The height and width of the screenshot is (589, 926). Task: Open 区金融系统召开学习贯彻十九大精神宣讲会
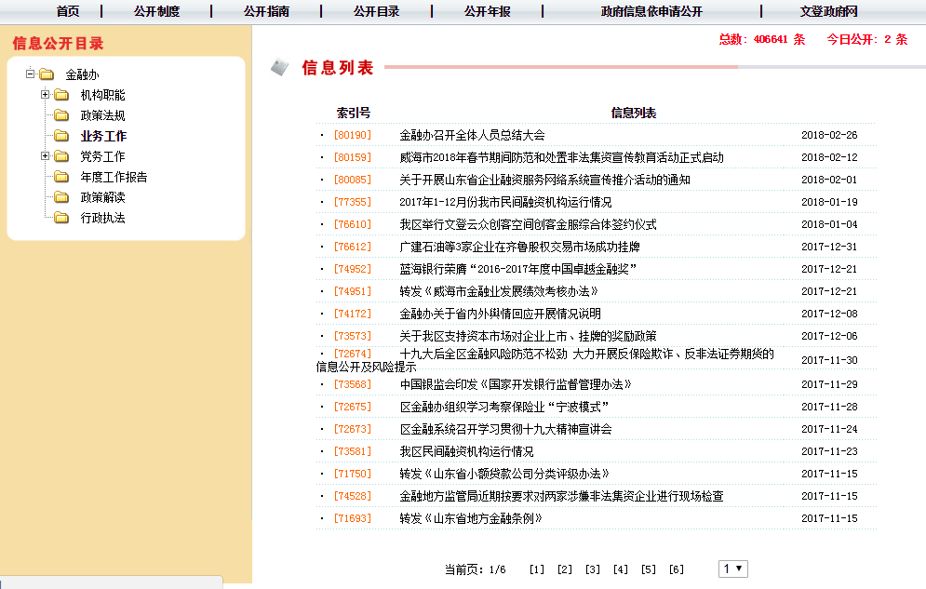click(x=505, y=430)
